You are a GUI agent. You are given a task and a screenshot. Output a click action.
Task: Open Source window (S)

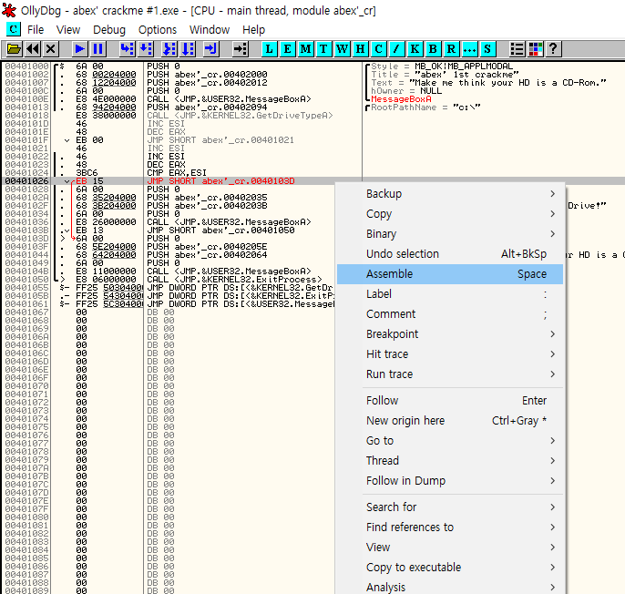(x=487, y=49)
